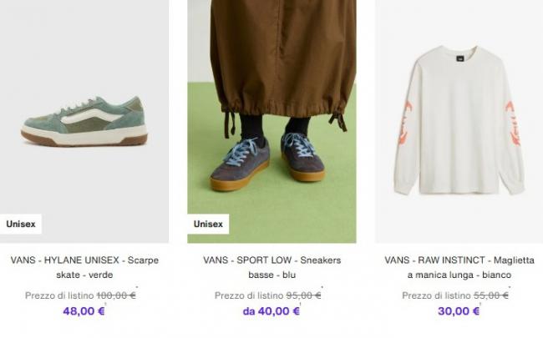This screenshot has width=543, height=338.
Task: Click Prezzo di listino label under Hylane
Action: [x=59, y=295]
